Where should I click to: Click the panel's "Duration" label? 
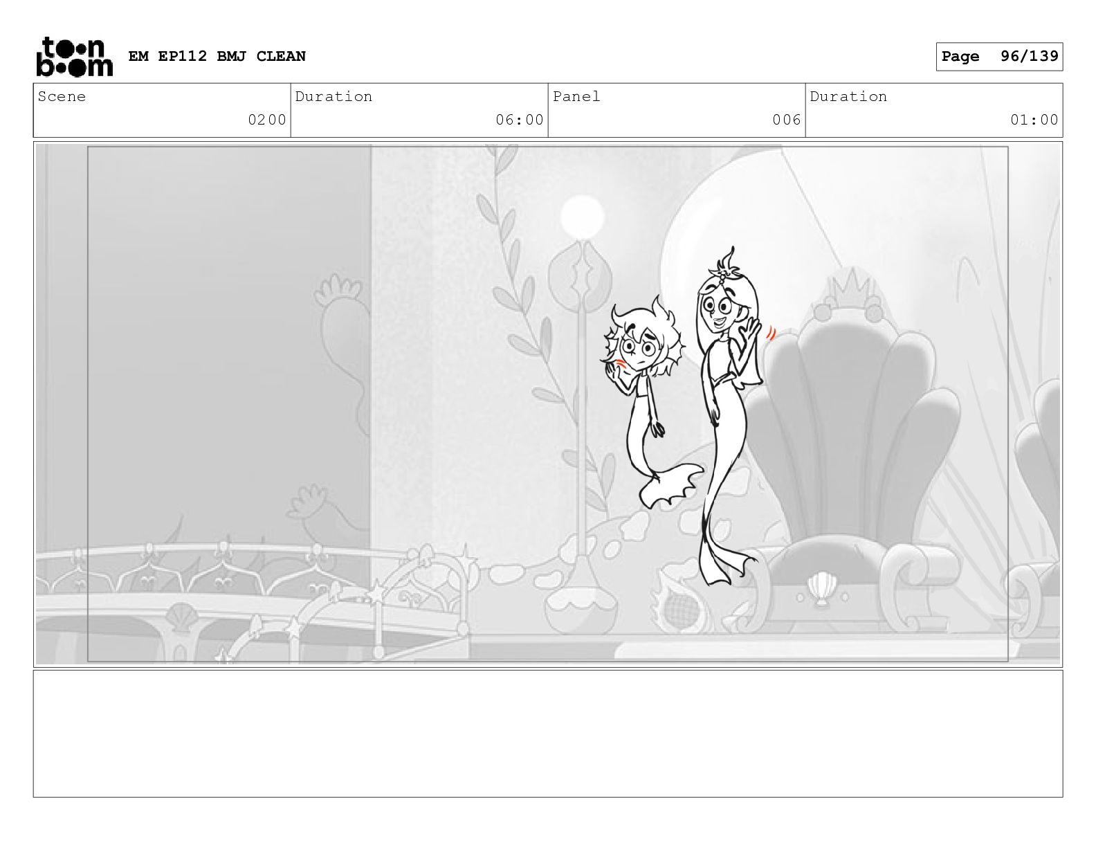[x=848, y=97]
